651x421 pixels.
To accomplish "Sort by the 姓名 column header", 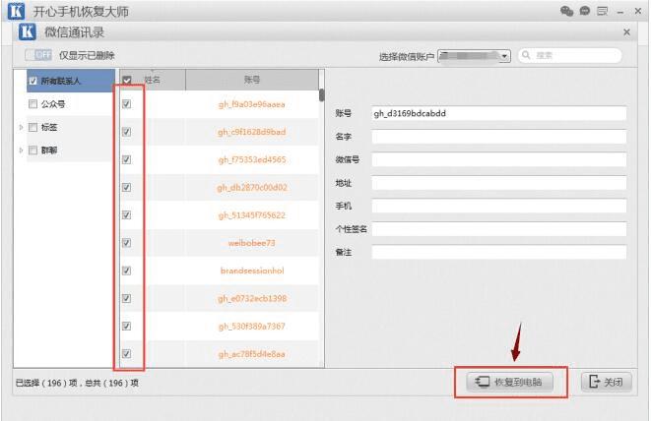I will click(153, 80).
